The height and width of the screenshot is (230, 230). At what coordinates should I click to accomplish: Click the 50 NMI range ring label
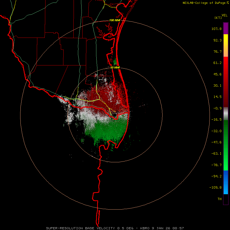tap(115, 68)
